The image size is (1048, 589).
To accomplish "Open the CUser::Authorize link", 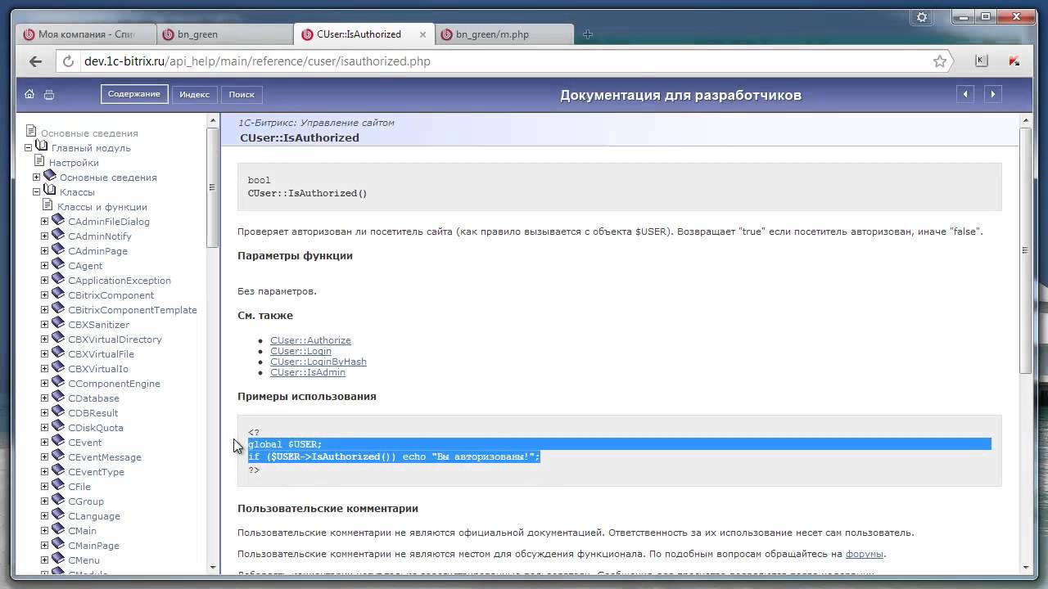I will pyautogui.click(x=310, y=340).
